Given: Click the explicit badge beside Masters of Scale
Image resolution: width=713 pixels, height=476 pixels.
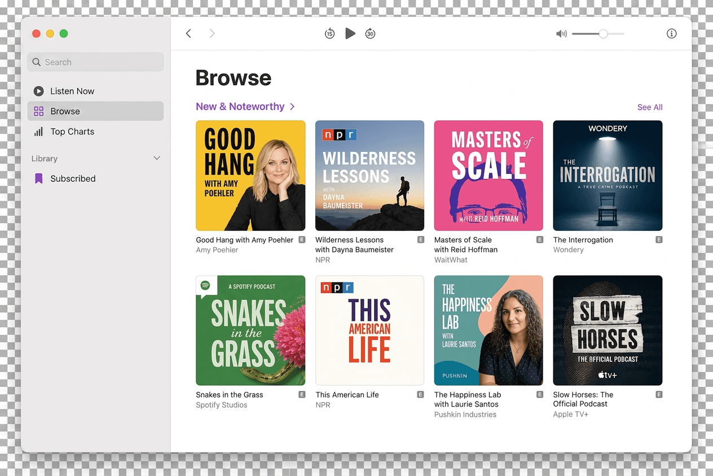Looking at the screenshot, I should pos(540,239).
